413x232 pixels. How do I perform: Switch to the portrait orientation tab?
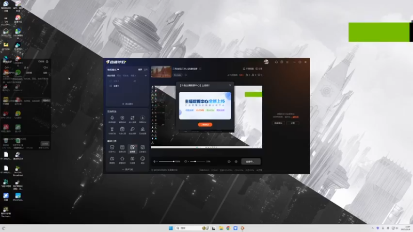pyautogui.click(x=146, y=70)
